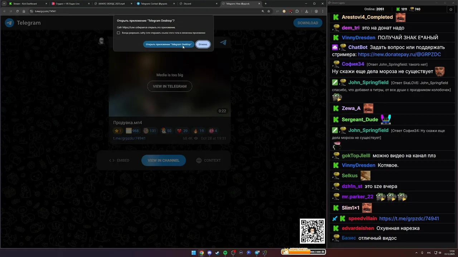Reload the current page
This screenshot has width=458, height=257.
17,11
